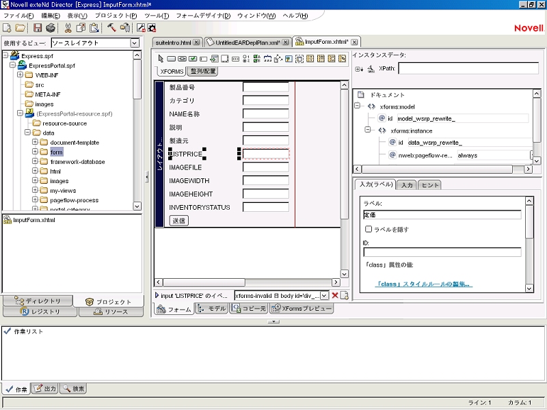This screenshot has width=547, height=410.
Task: Toggle the ラベルを隠す checkbox
Action: (x=369, y=229)
